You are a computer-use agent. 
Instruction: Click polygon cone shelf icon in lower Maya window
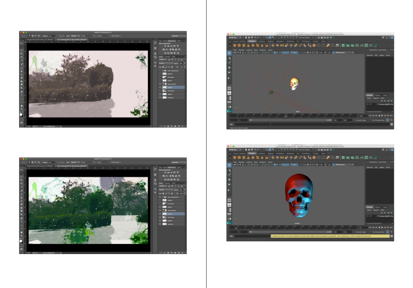[248, 157]
